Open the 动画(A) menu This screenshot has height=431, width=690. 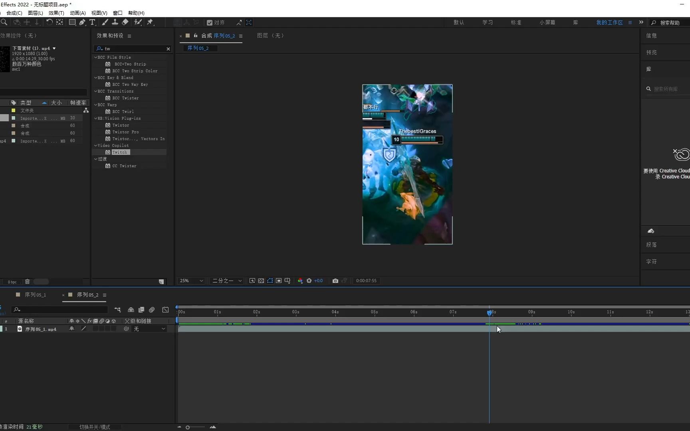point(78,13)
